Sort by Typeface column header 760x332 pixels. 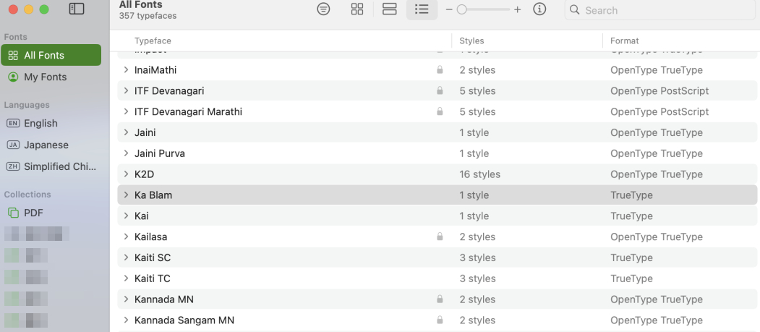[153, 41]
